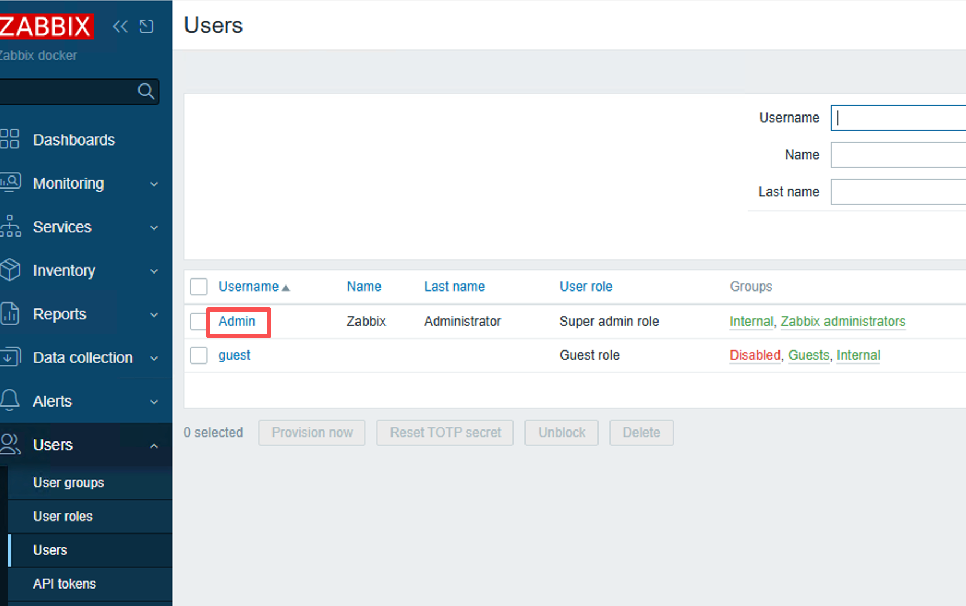Click the Monitoring icon in sidebar
966x606 pixels.
(10, 183)
